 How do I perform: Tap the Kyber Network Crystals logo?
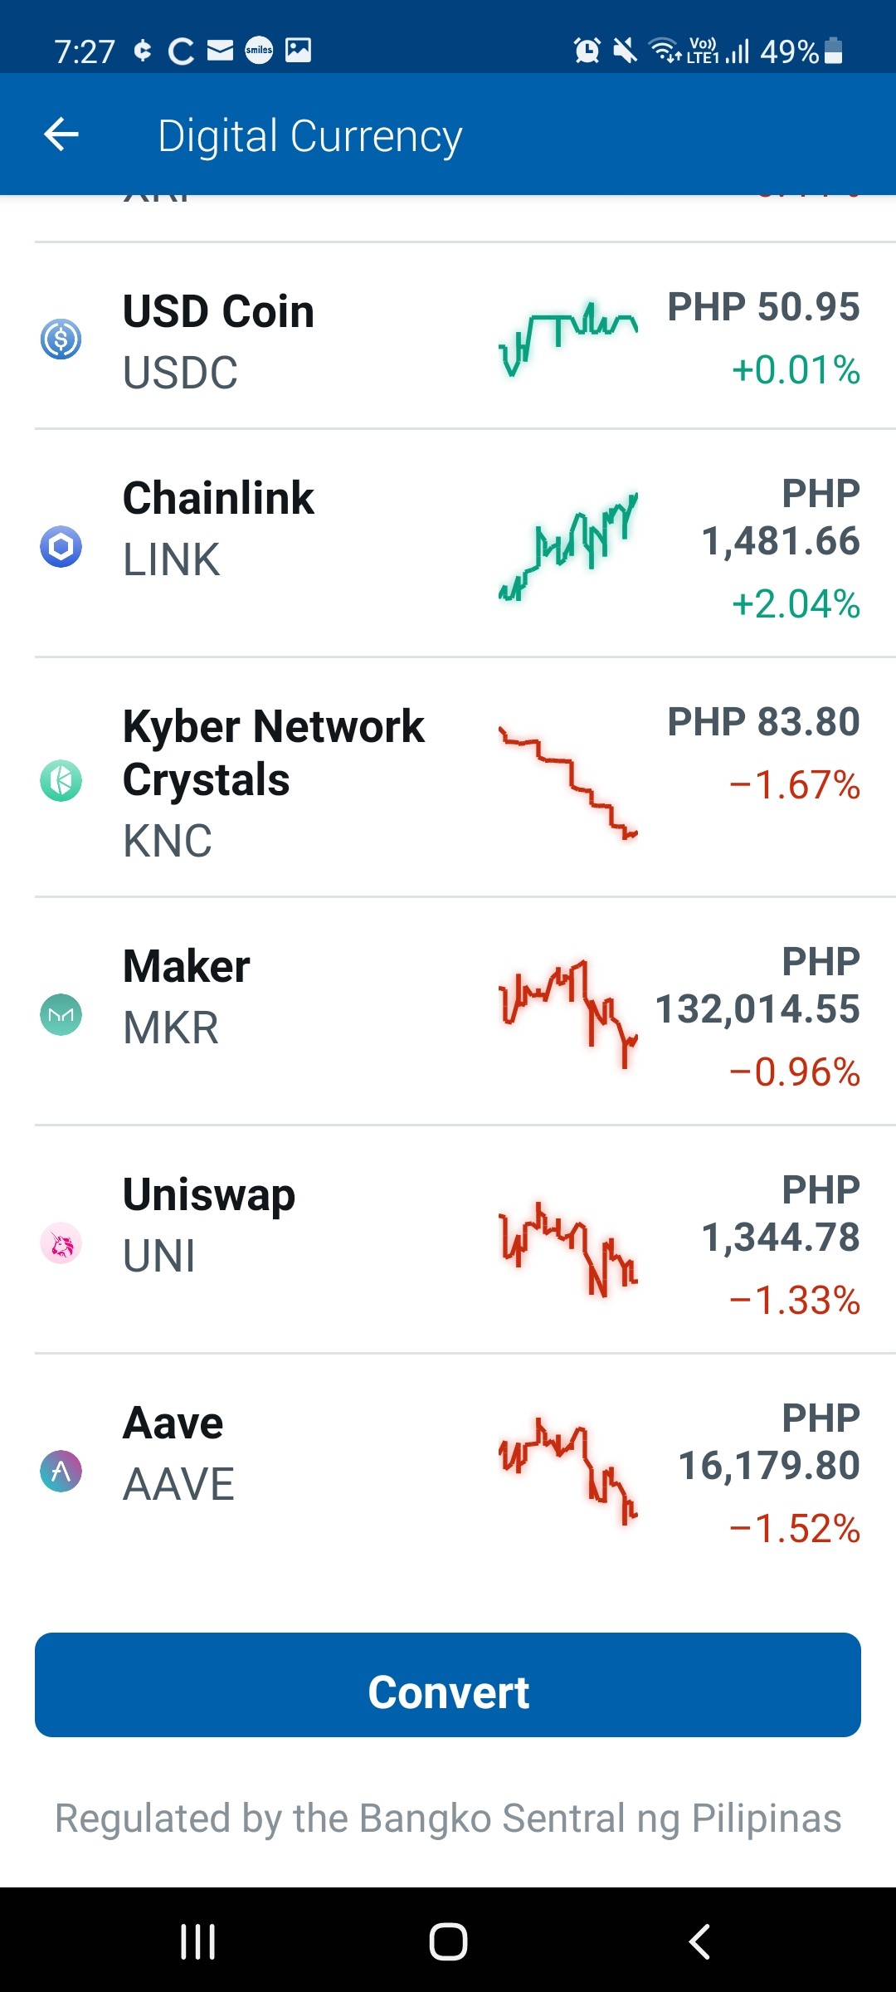point(61,781)
